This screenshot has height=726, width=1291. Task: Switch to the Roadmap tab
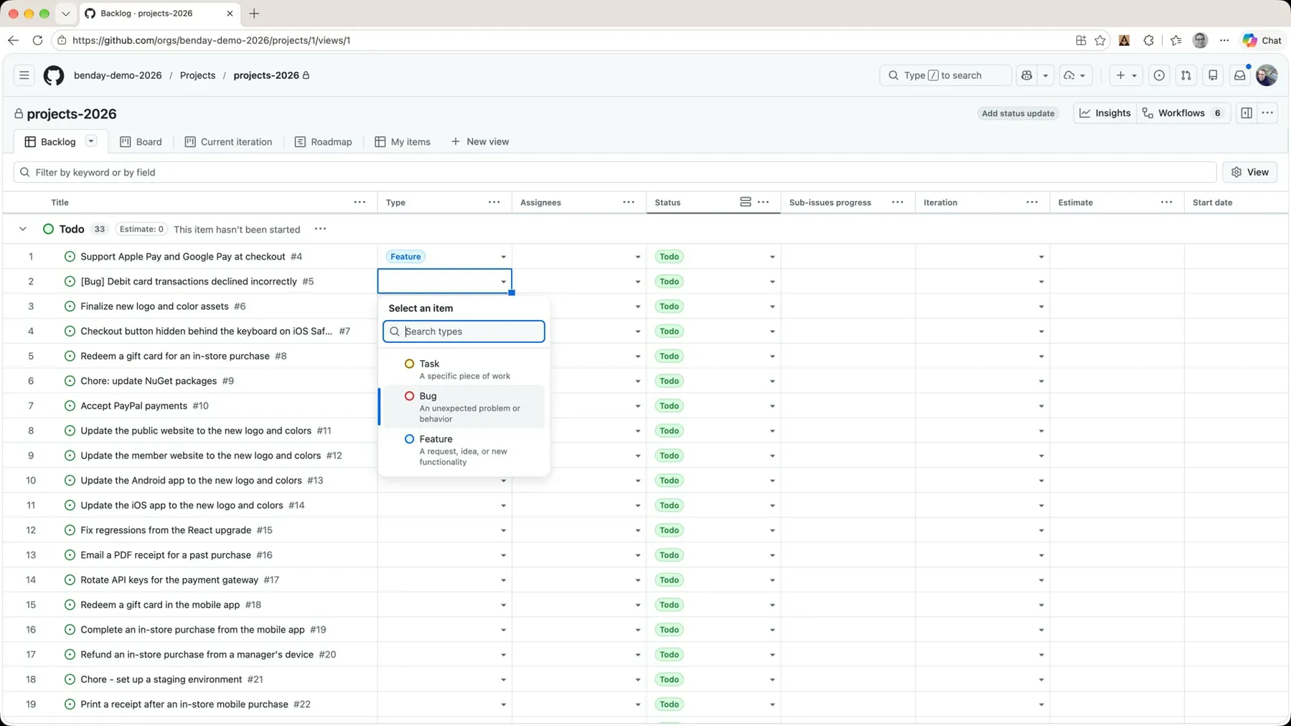tap(323, 142)
